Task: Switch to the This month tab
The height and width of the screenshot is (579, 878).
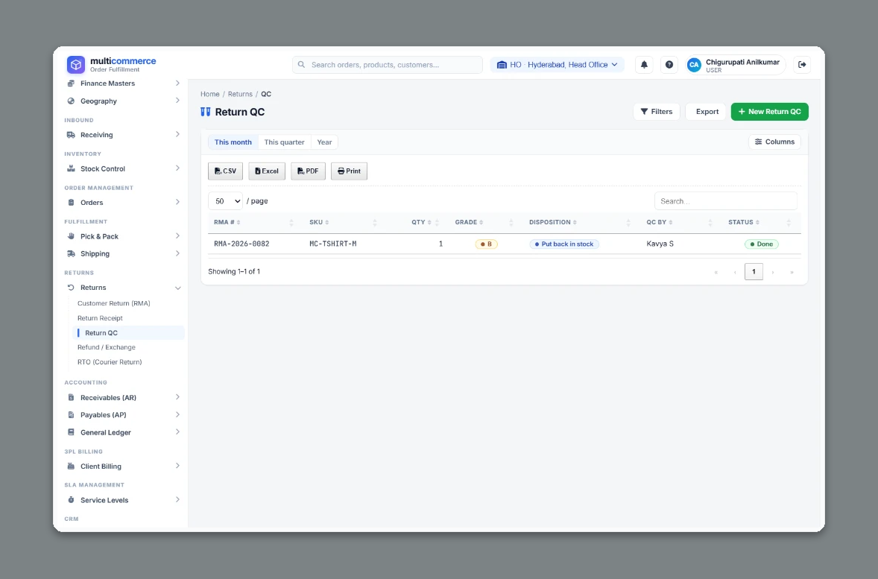Action: tap(233, 142)
